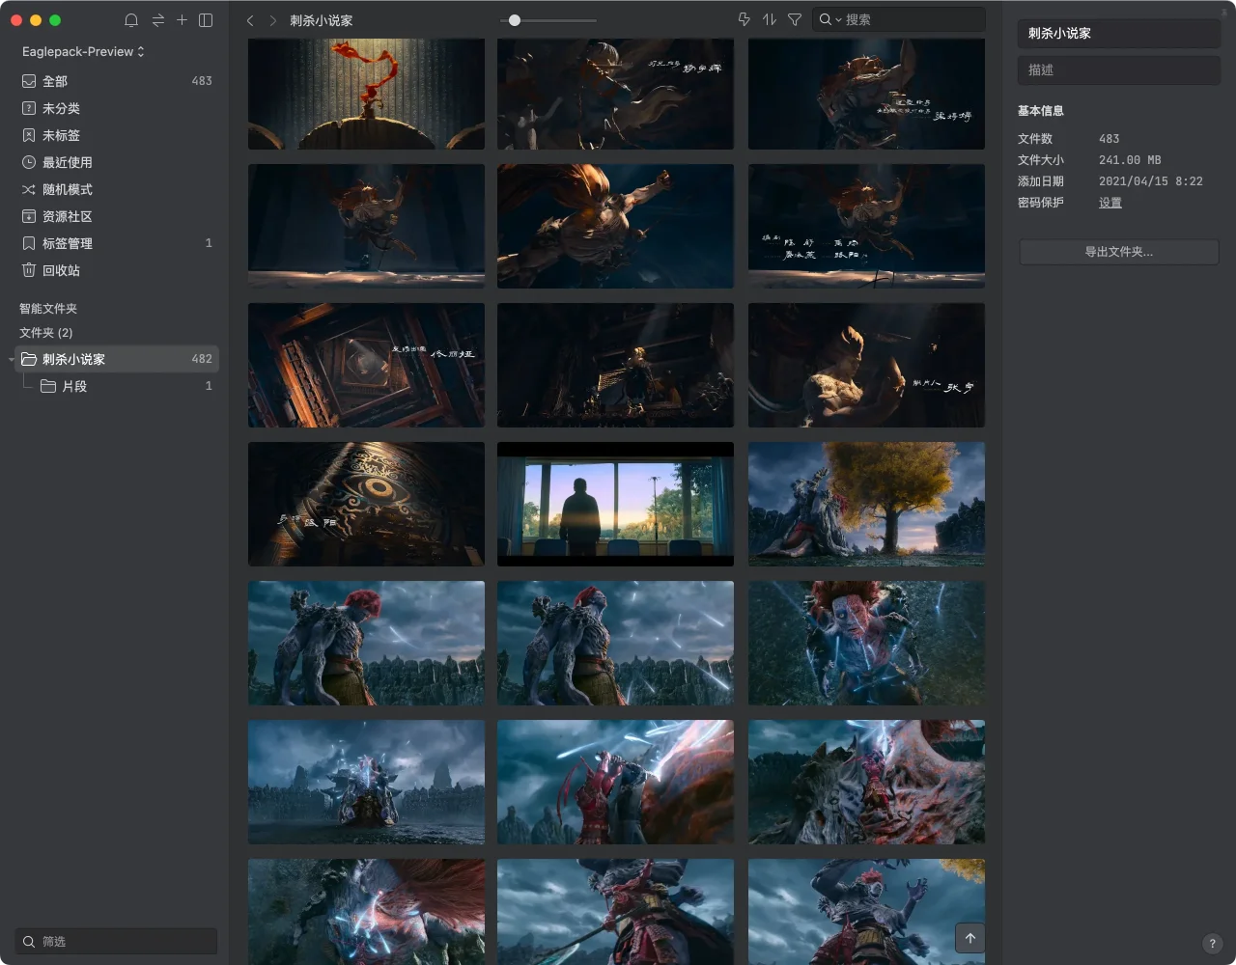Open the golden tree landscape thumbnail
Screen dimensions: 1236x965
866,504
